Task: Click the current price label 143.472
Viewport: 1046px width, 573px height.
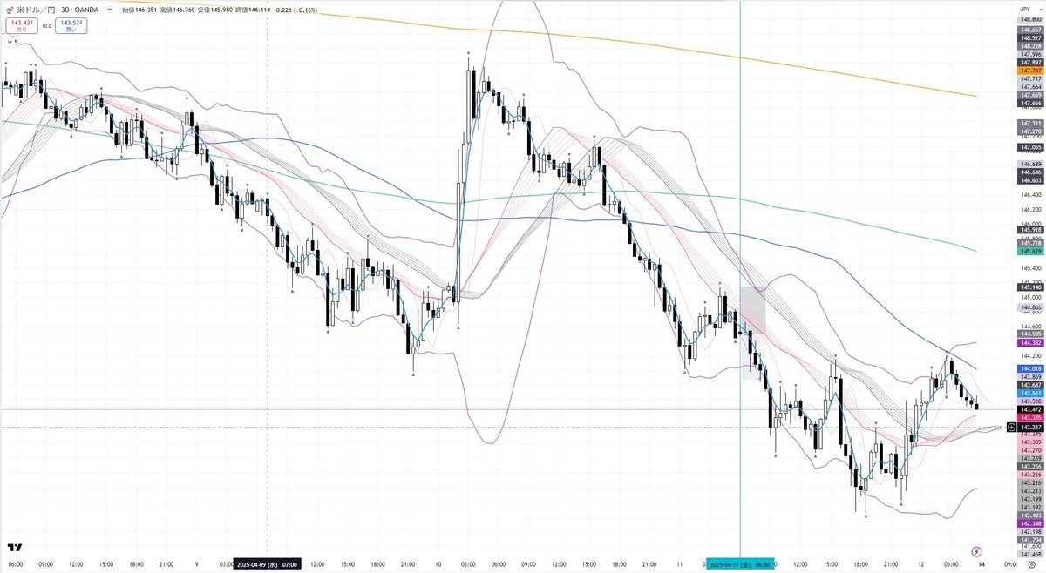Action: coord(1030,409)
